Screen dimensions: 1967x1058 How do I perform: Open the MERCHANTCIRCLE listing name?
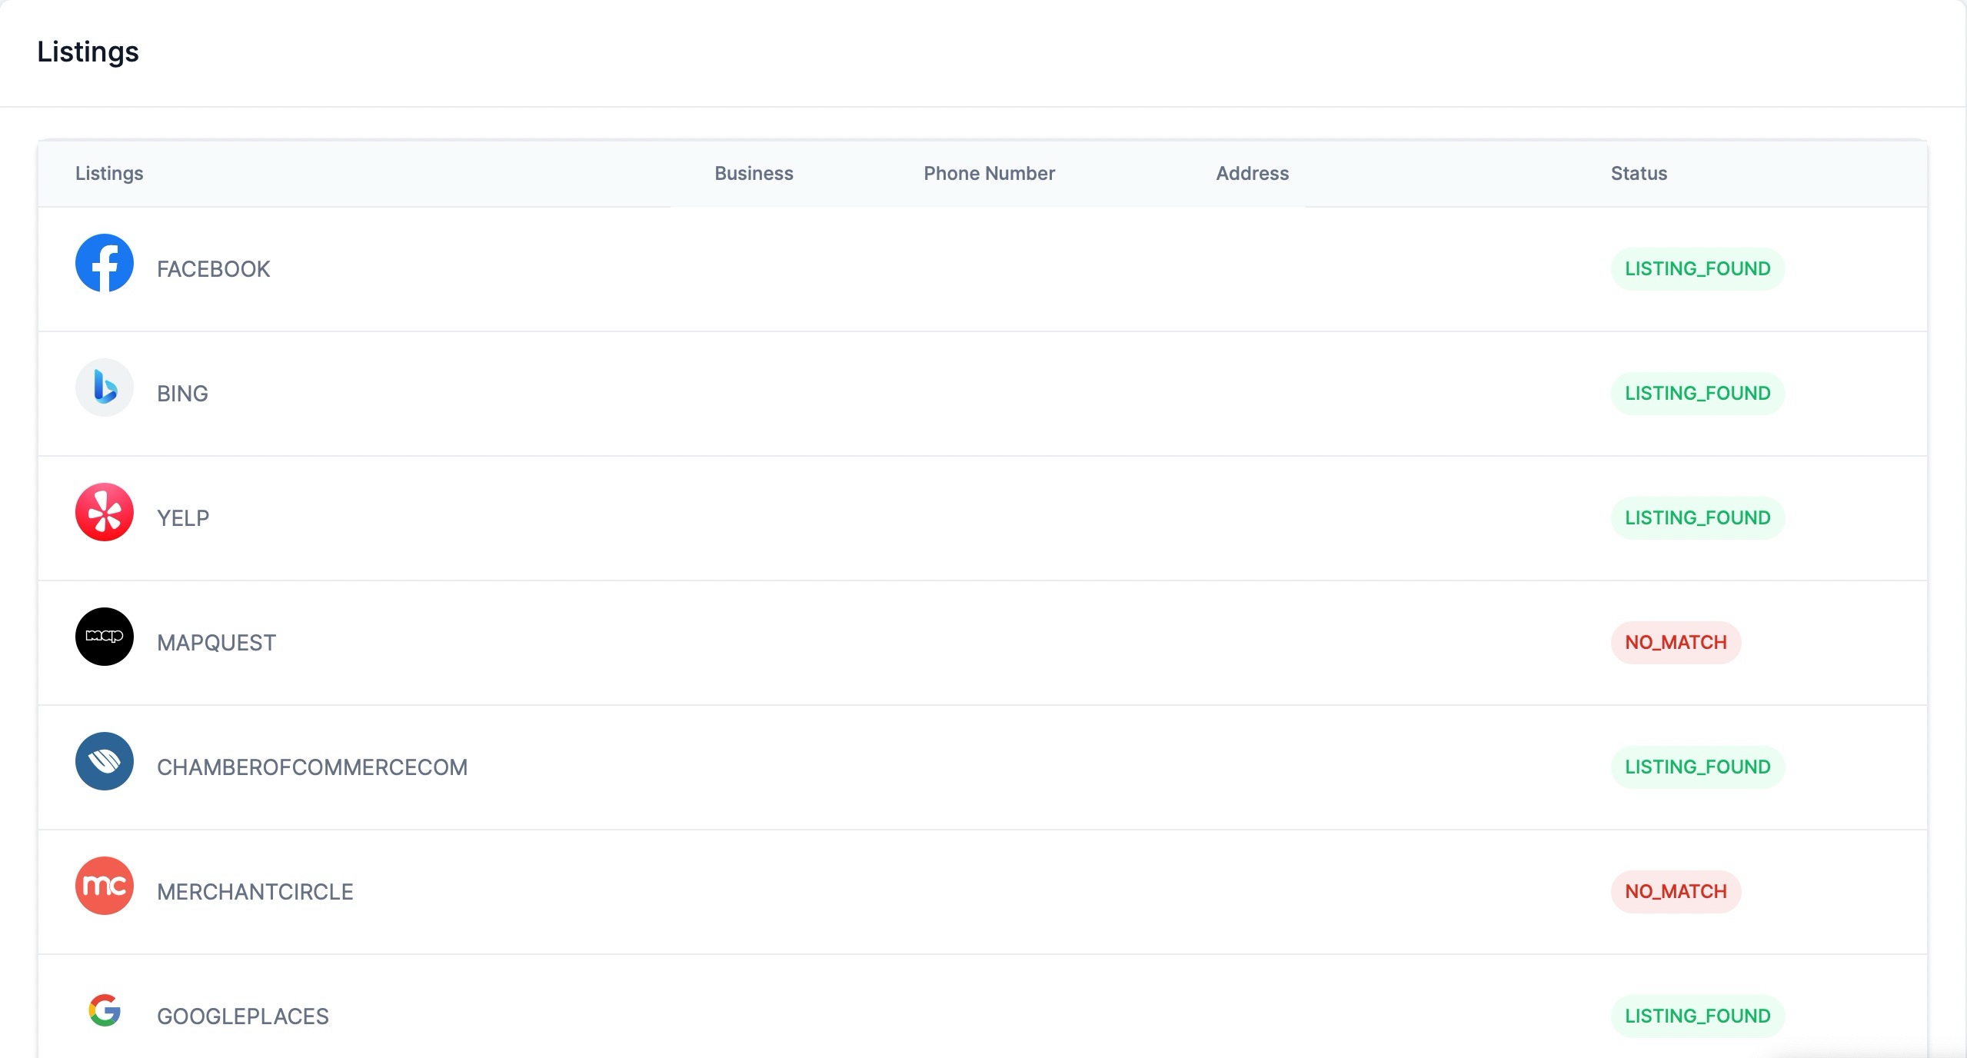point(255,892)
